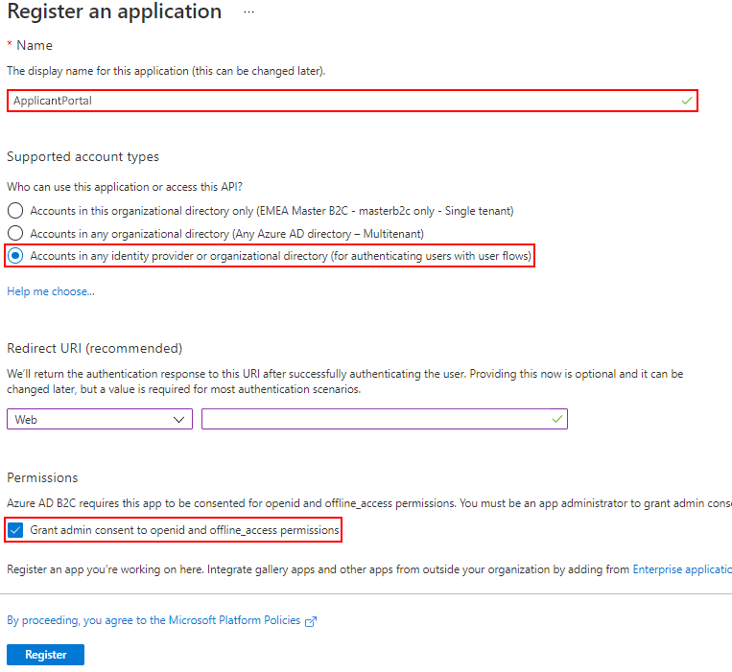Open the ellipsis menu beside the page title
This screenshot has width=732, height=672.
(248, 12)
